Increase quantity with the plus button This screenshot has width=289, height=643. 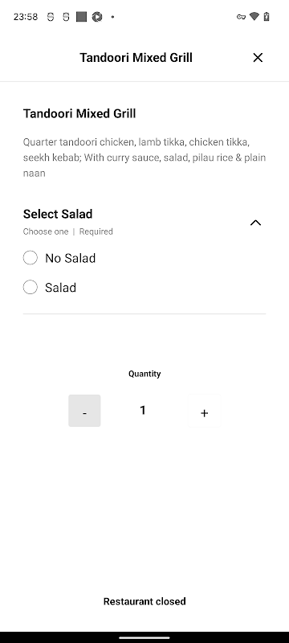pyautogui.click(x=204, y=411)
